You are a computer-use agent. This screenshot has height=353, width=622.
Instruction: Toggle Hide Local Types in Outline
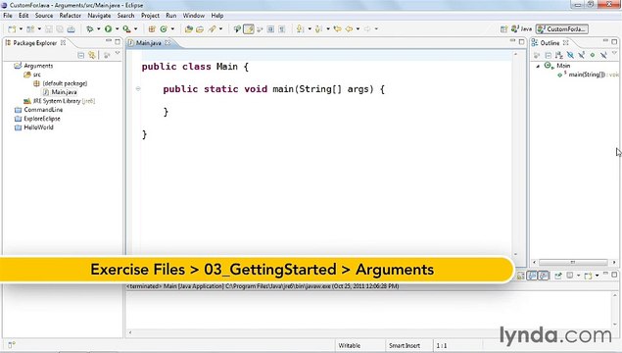[603, 55]
